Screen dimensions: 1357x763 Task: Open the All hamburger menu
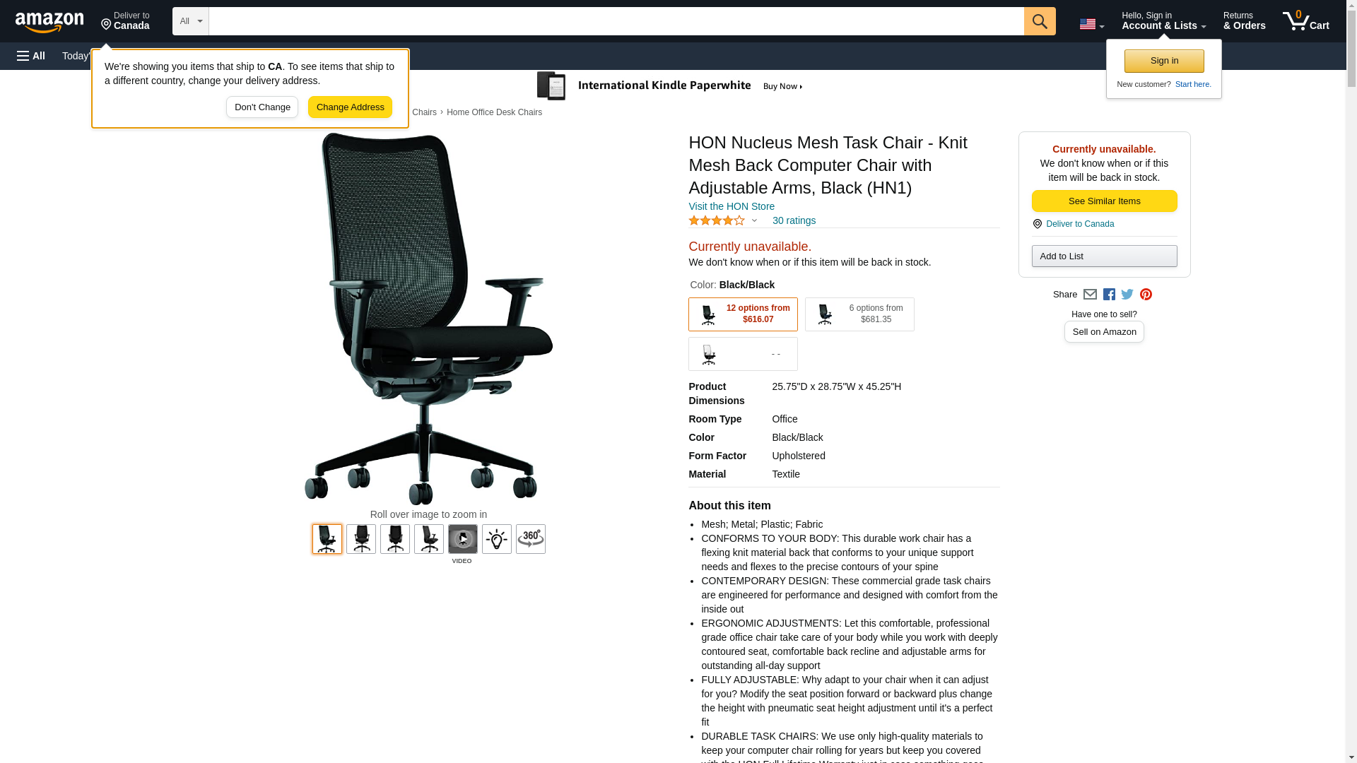coord(31,56)
